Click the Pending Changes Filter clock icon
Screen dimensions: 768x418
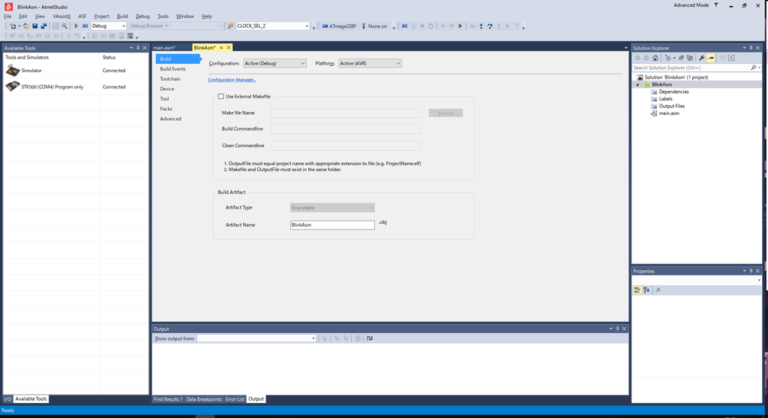click(668, 58)
